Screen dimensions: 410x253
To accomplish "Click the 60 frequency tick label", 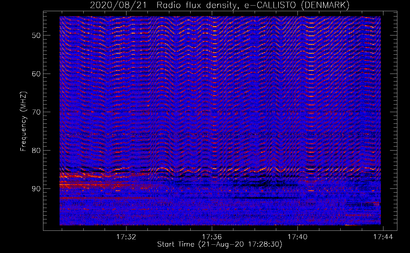I will click(x=36, y=74).
